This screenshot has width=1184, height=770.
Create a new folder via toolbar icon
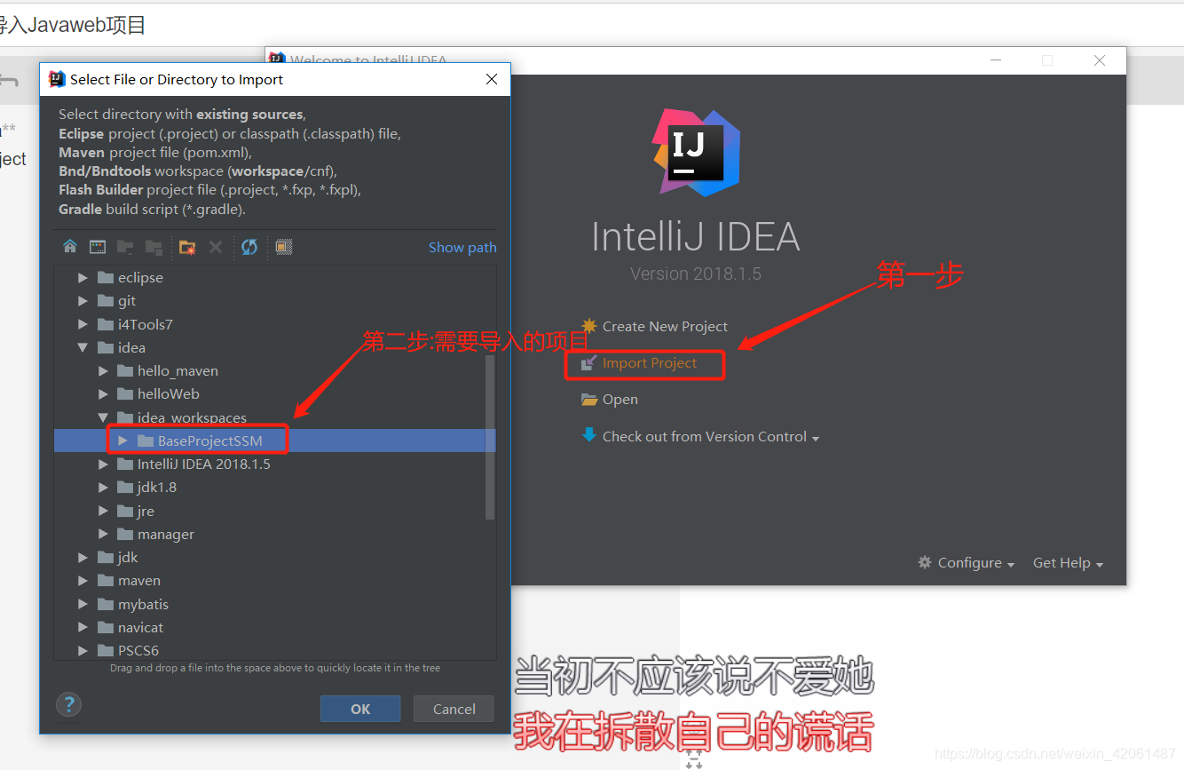tap(186, 247)
